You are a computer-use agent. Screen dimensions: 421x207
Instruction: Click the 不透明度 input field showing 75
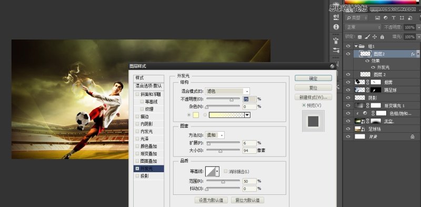click(249, 99)
